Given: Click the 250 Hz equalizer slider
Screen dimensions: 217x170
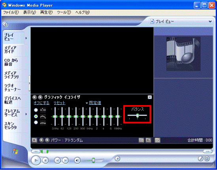Looking at the screenshot, I should [x=76, y=117].
